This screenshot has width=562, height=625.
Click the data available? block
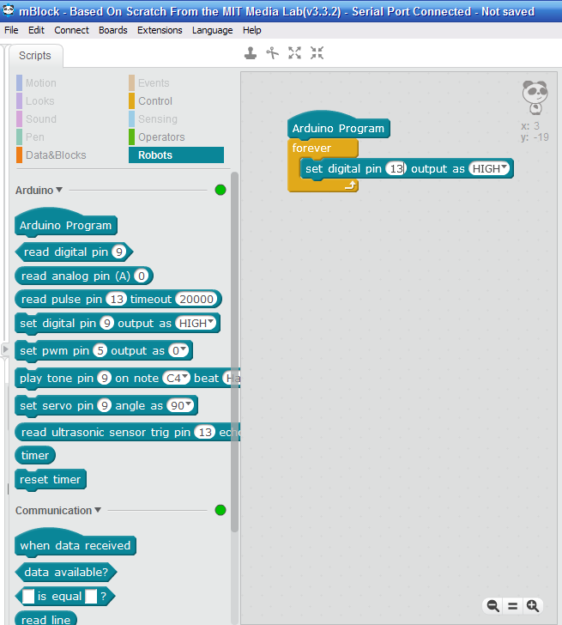pyautogui.click(x=66, y=573)
